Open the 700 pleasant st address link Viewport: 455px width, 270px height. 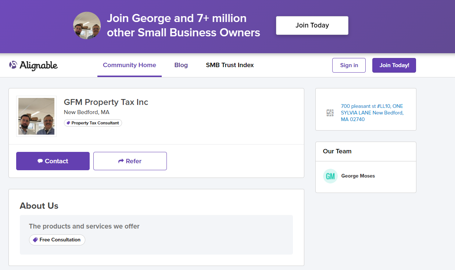coord(372,113)
